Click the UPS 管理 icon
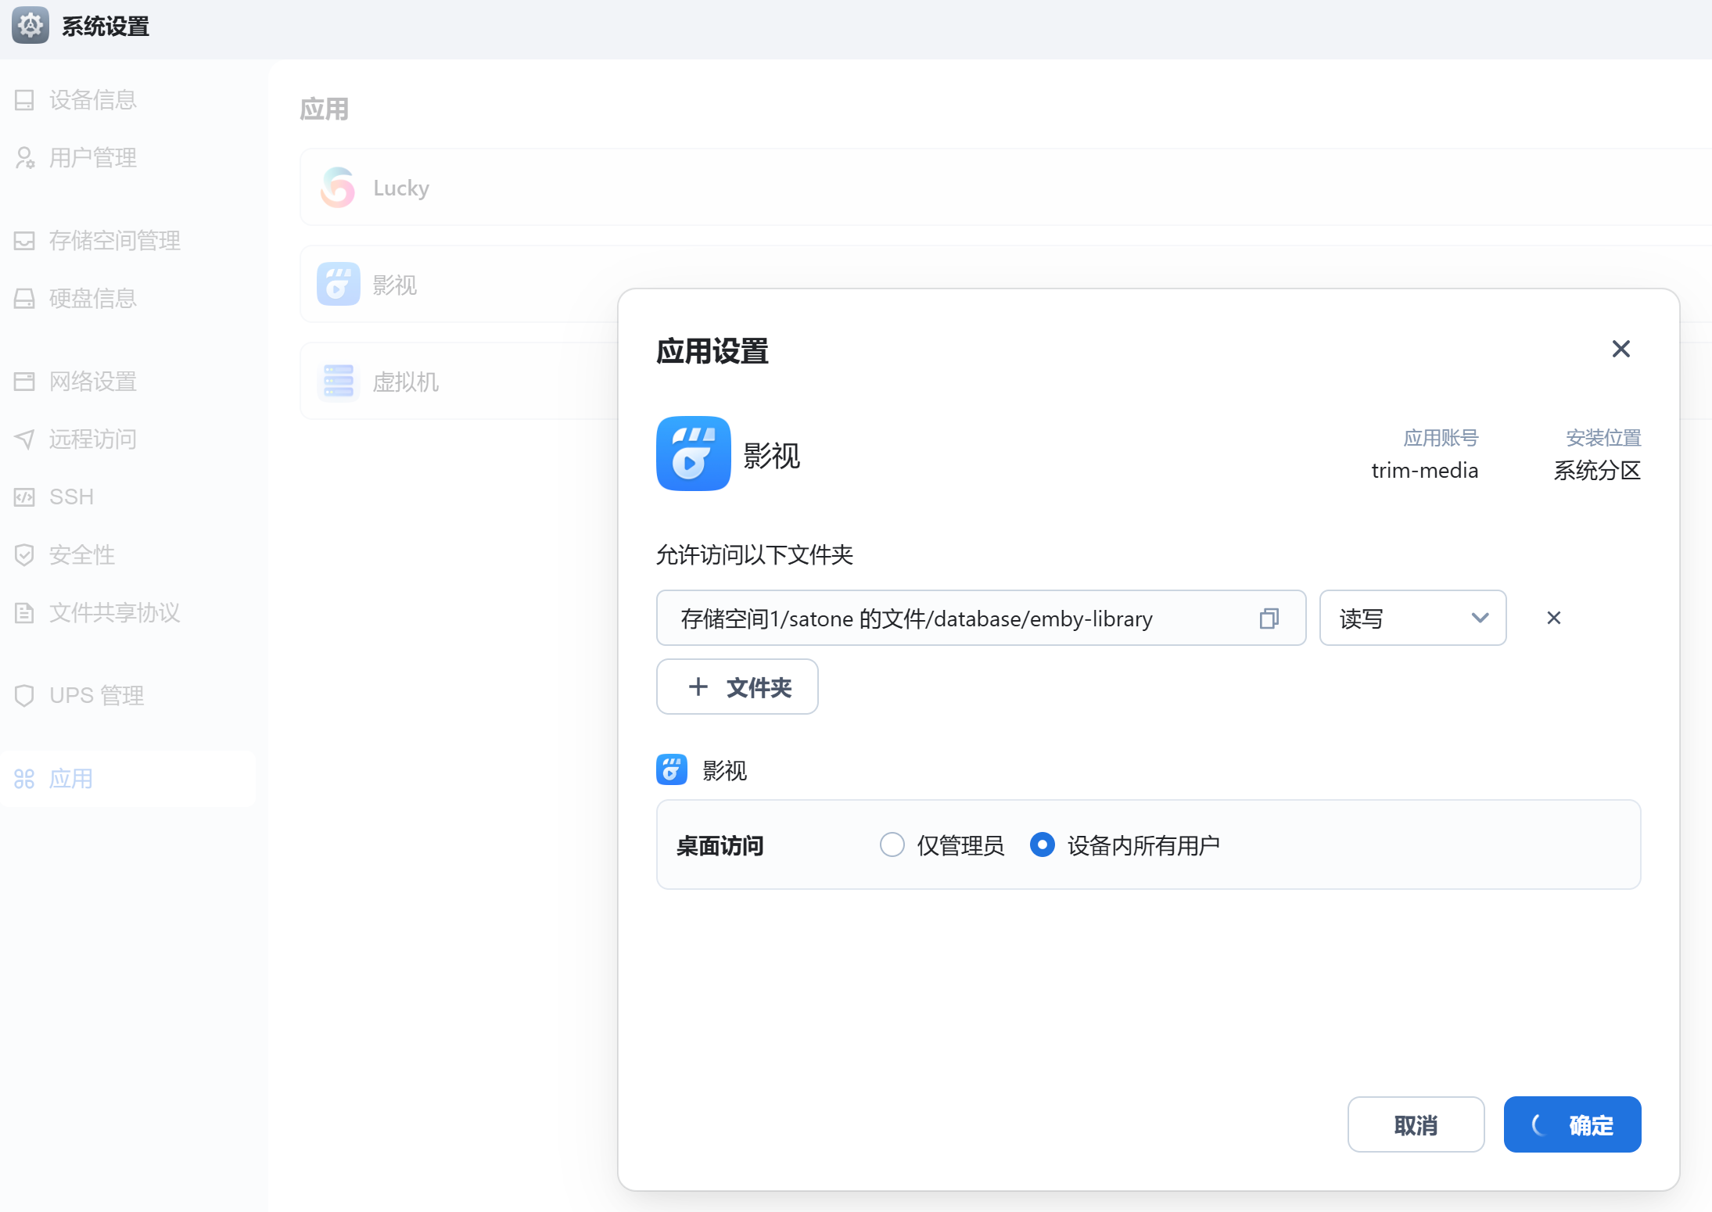The width and height of the screenshot is (1712, 1212). (x=24, y=696)
